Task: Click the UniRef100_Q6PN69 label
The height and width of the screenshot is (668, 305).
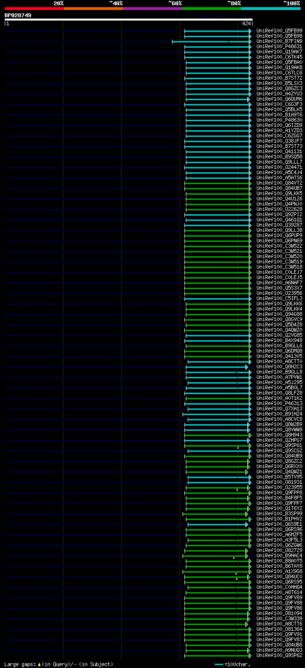Action: click(x=279, y=240)
